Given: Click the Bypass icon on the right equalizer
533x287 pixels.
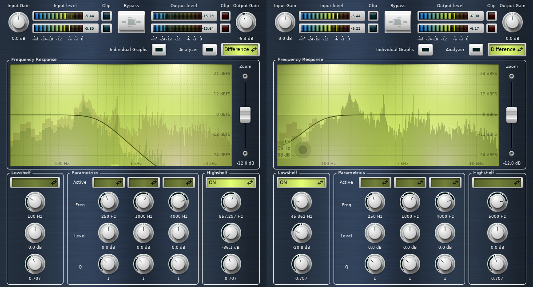Looking at the screenshot, I should point(398,22).
